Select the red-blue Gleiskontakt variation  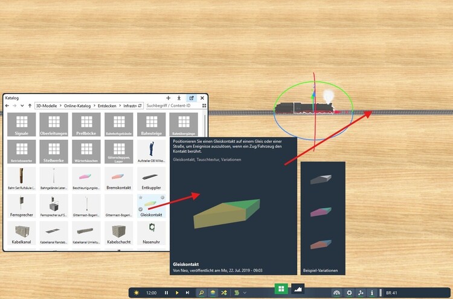[x=321, y=245]
